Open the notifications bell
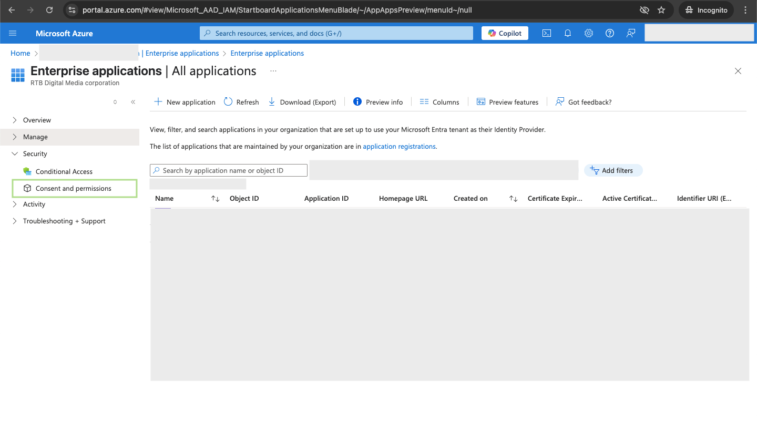 (568, 33)
